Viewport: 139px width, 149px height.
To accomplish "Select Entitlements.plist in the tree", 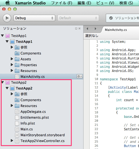I will (35, 118).
